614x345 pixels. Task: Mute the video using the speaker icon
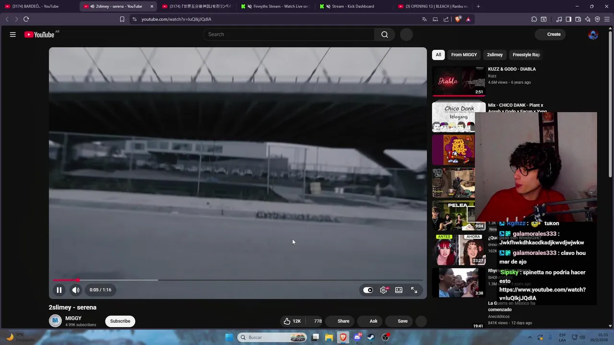pyautogui.click(x=76, y=290)
